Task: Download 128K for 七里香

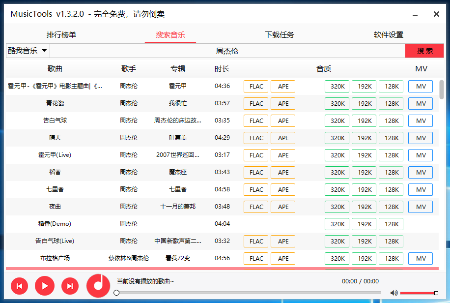Action: pos(391,190)
